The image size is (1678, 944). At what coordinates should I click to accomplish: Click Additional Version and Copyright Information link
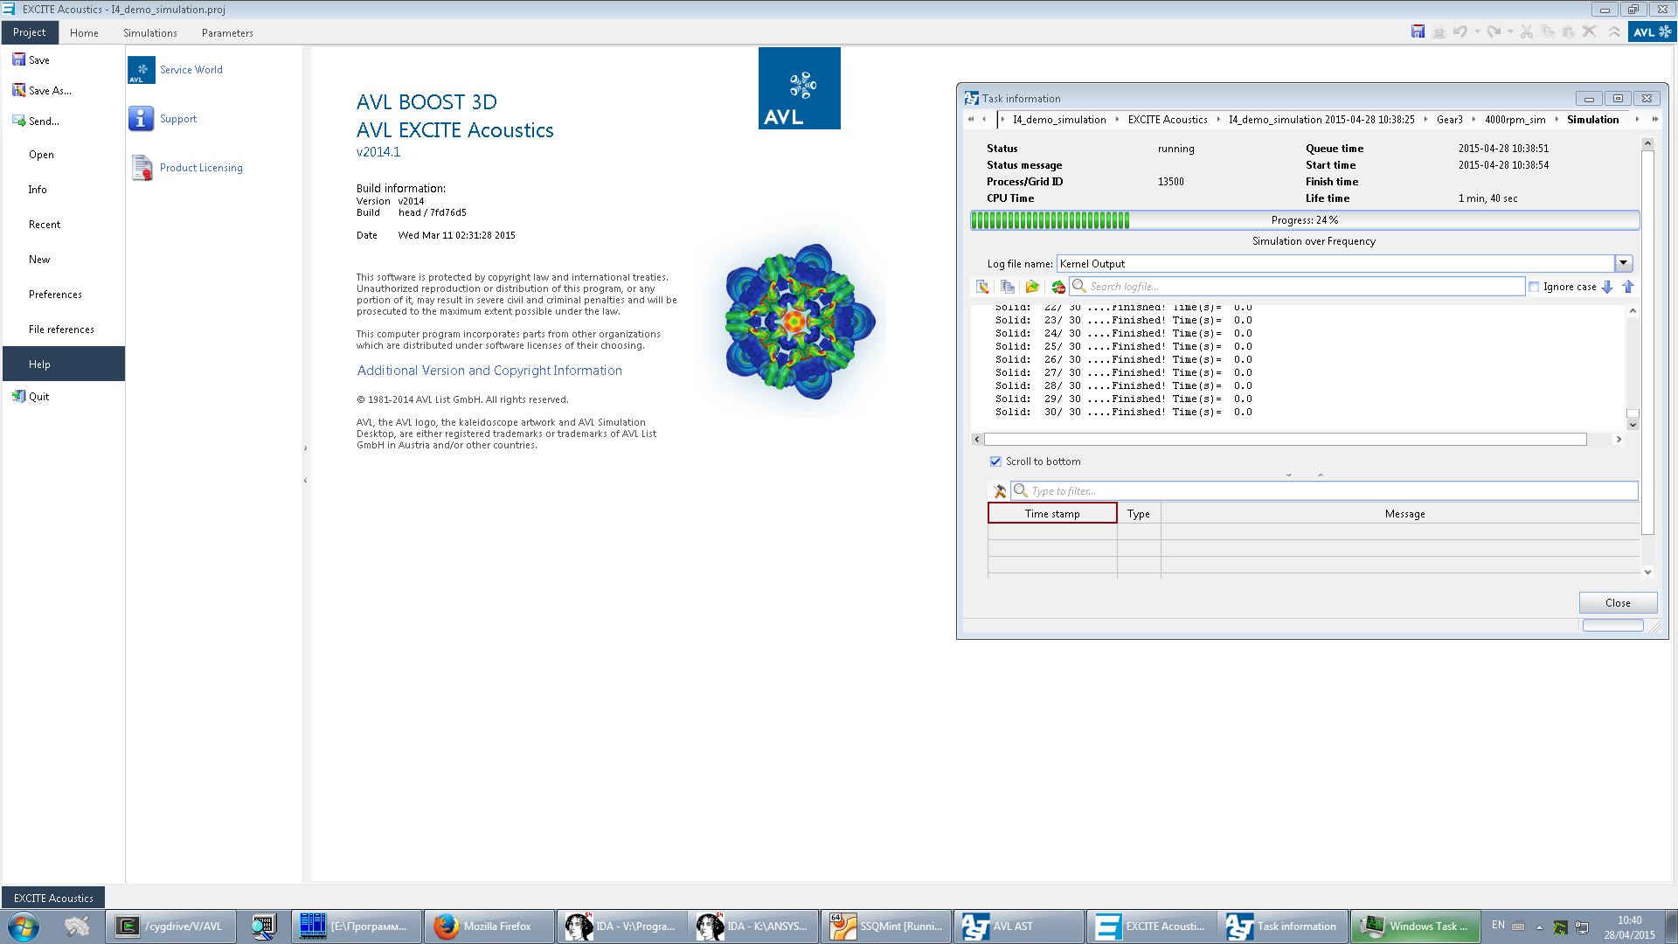click(x=489, y=371)
